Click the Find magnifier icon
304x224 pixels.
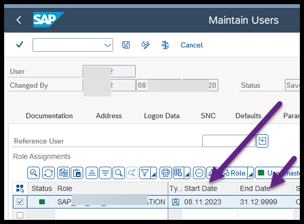[119, 173]
